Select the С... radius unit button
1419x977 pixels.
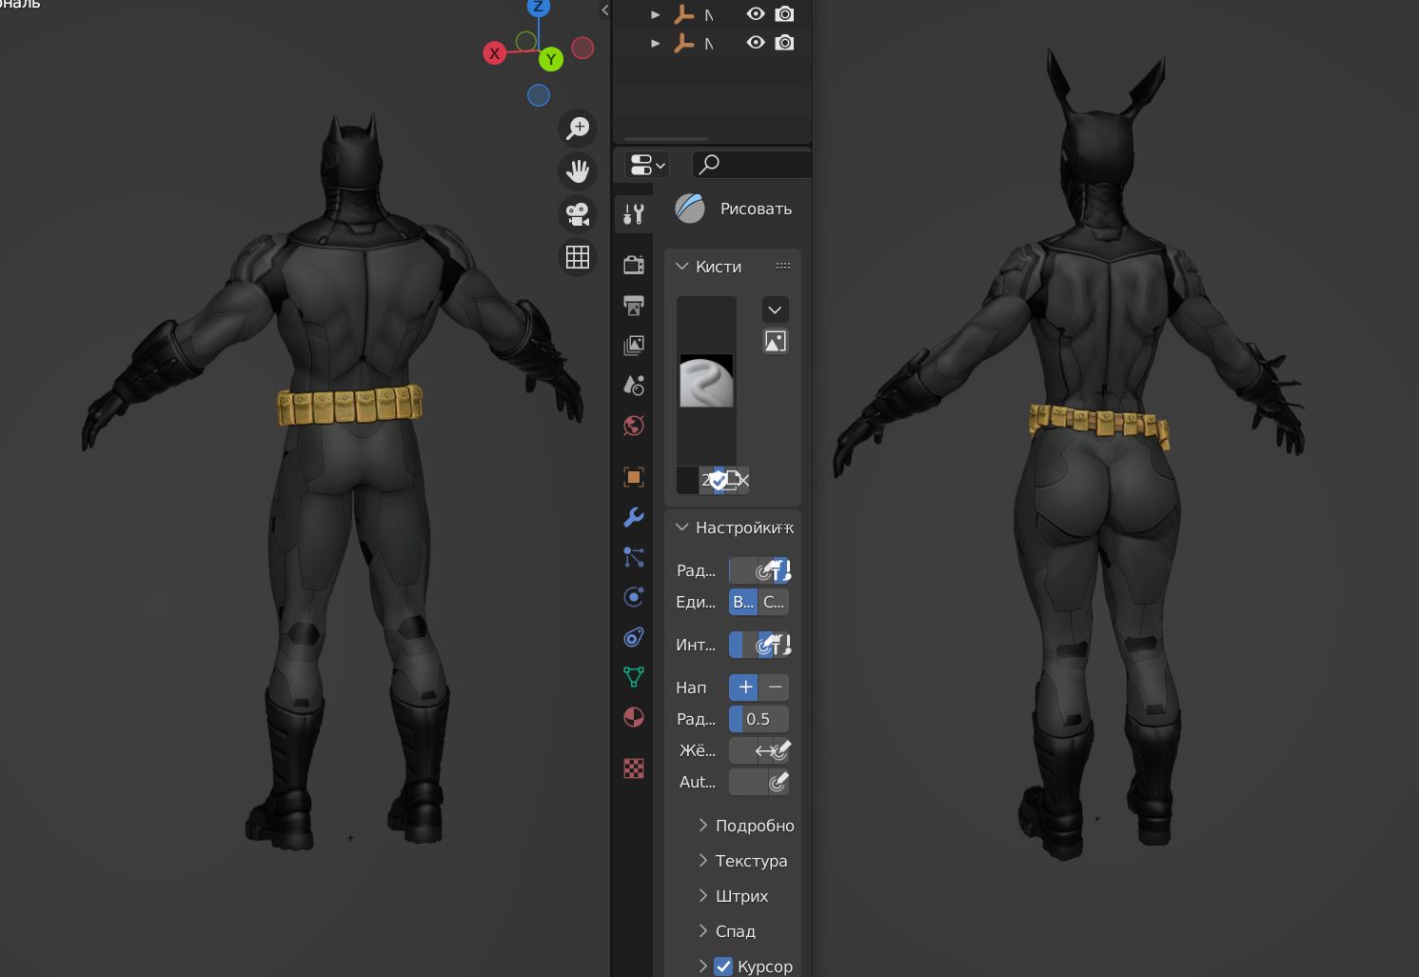[x=774, y=602]
